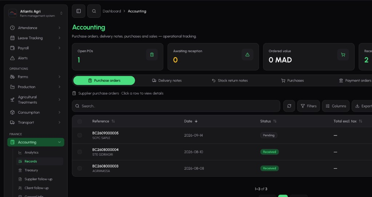Click the Attendance clock icon
The height and width of the screenshot is (197, 372).
click(12, 28)
